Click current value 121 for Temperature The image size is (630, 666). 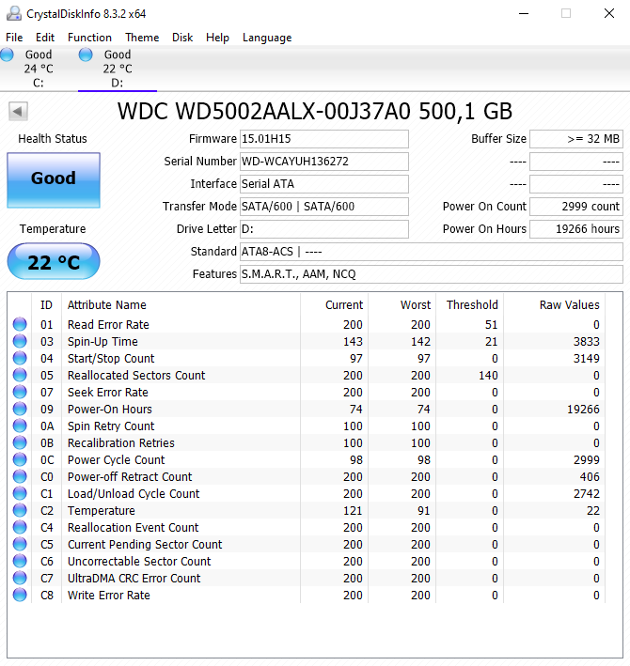(353, 511)
